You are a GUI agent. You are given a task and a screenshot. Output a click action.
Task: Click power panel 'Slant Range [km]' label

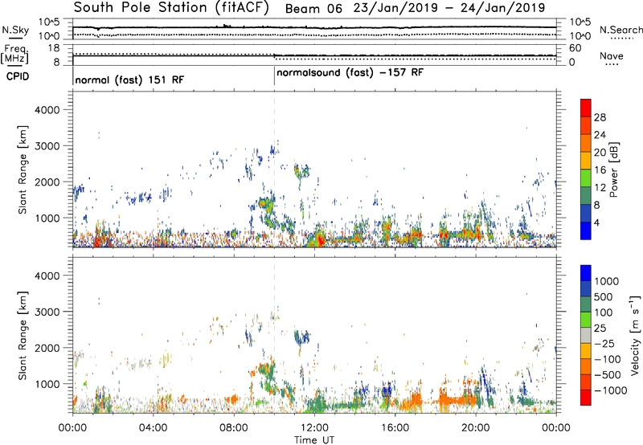(23, 169)
